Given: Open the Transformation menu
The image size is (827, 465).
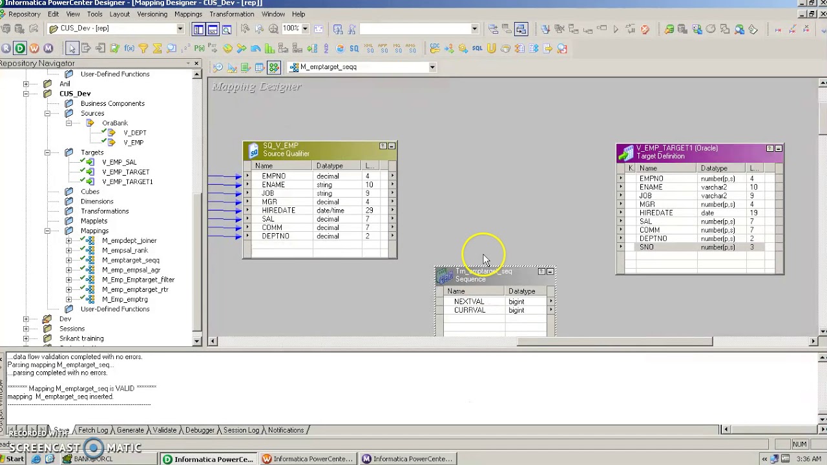Looking at the screenshot, I should click(231, 14).
